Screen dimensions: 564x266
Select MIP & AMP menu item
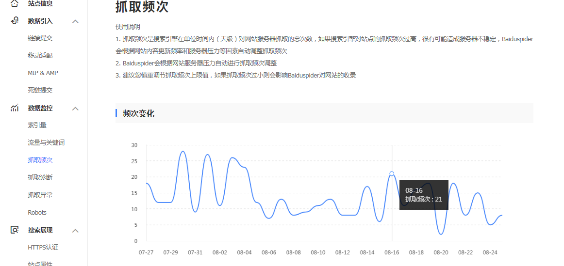43,73
